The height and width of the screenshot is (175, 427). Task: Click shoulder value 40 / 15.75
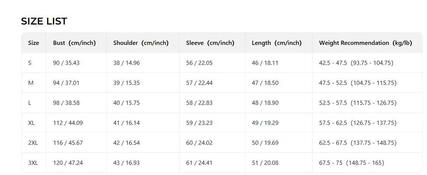click(x=126, y=103)
